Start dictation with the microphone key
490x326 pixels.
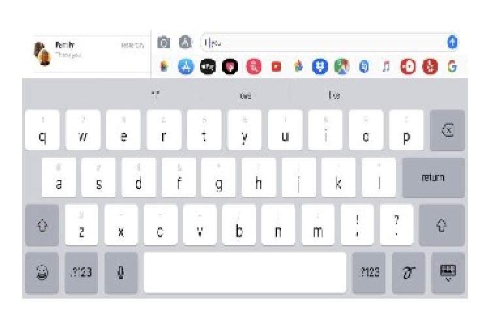click(x=121, y=273)
